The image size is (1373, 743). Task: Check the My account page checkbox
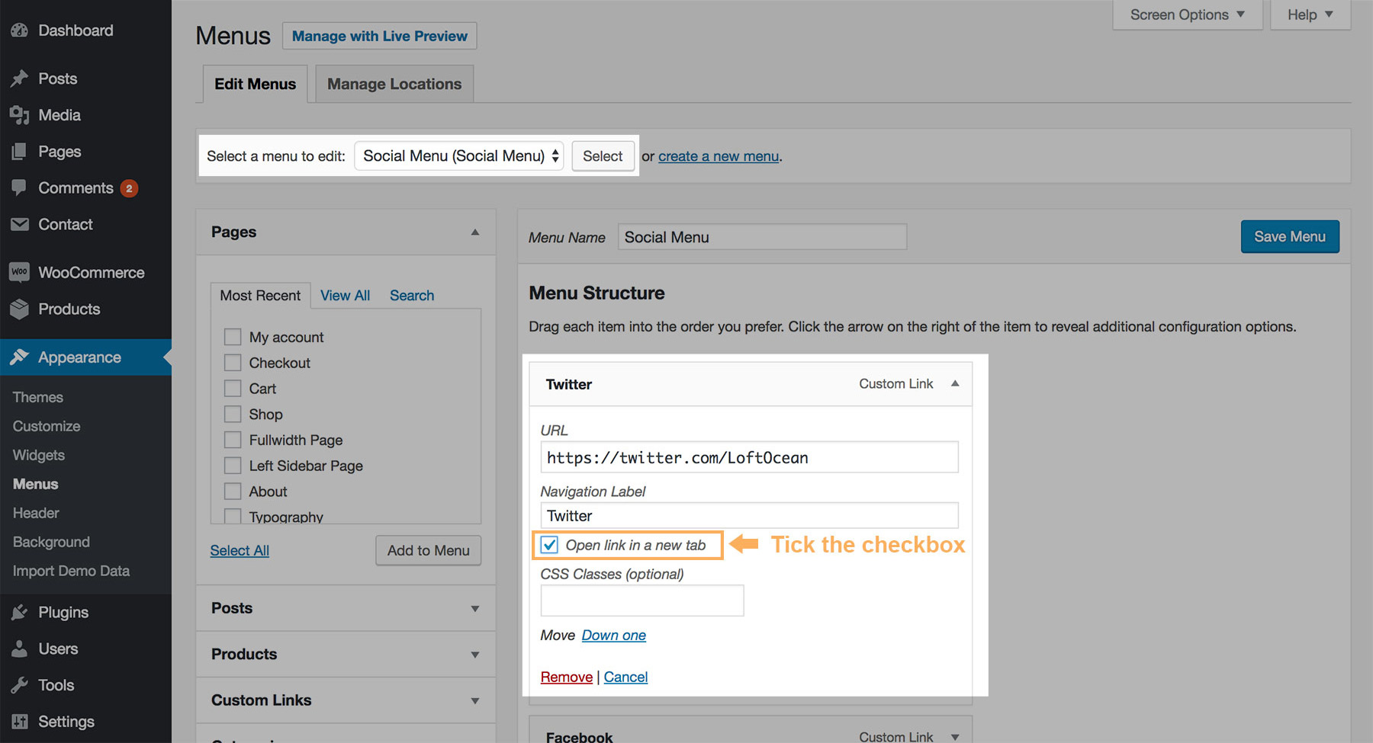point(233,337)
